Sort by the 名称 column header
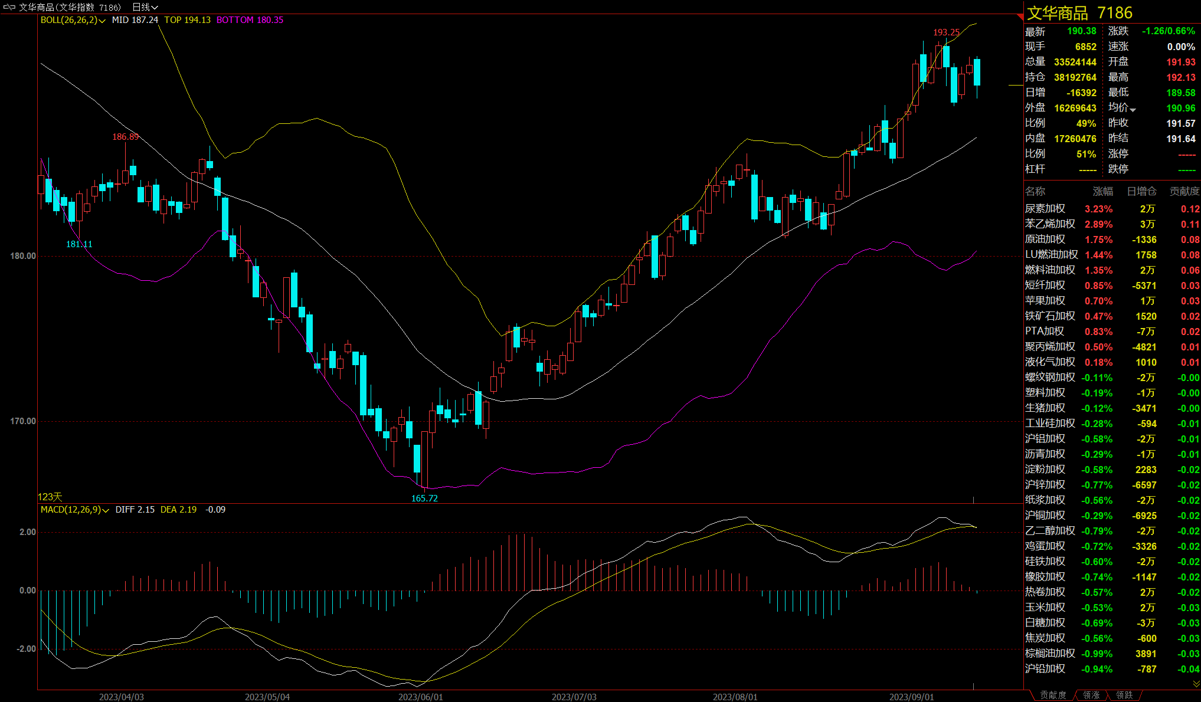This screenshot has width=1201, height=702. pos(1035,191)
